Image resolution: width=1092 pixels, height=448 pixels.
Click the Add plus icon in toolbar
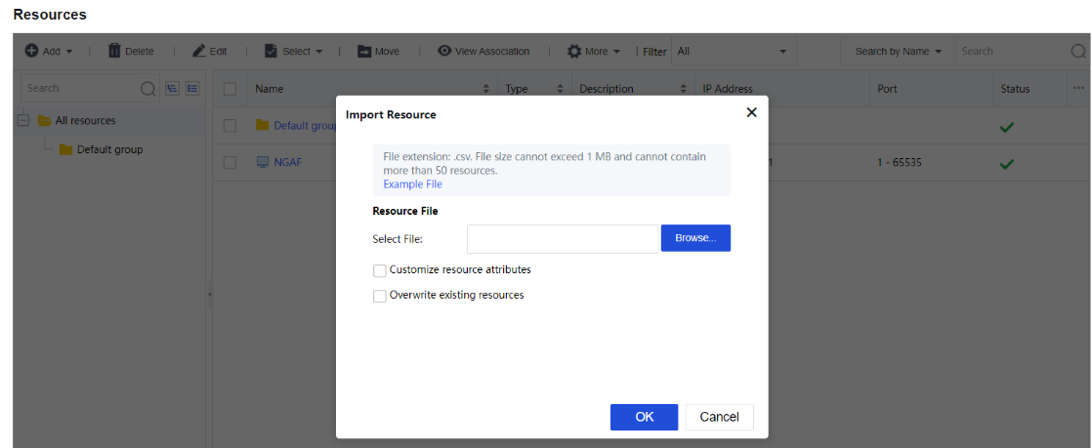(x=31, y=52)
